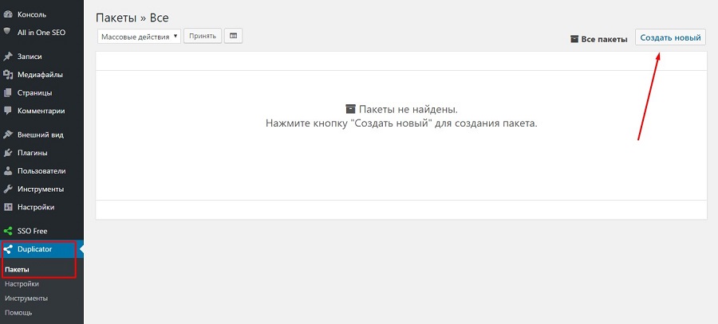The height and width of the screenshot is (324, 718).
Task: Open Внешний вид menu
Action: 41,135
